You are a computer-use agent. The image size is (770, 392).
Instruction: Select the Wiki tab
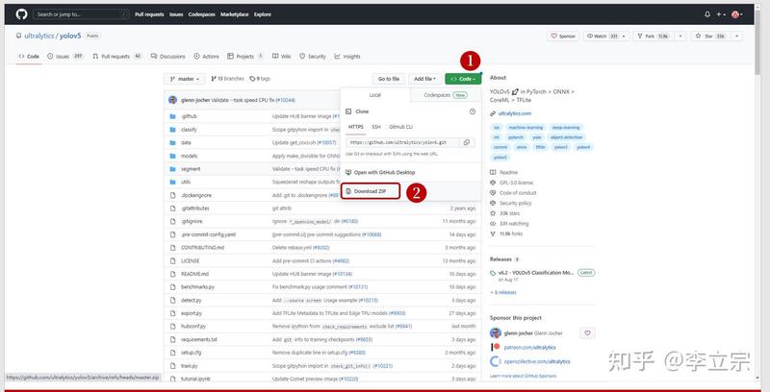(x=282, y=57)
